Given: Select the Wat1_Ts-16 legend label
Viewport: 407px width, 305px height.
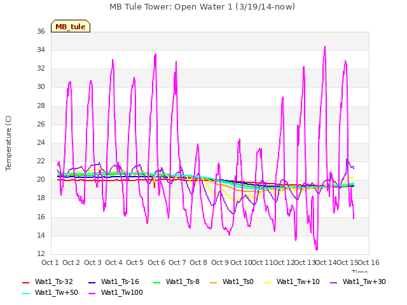Looking at the screenshot, I should click(x=120, y=282).
